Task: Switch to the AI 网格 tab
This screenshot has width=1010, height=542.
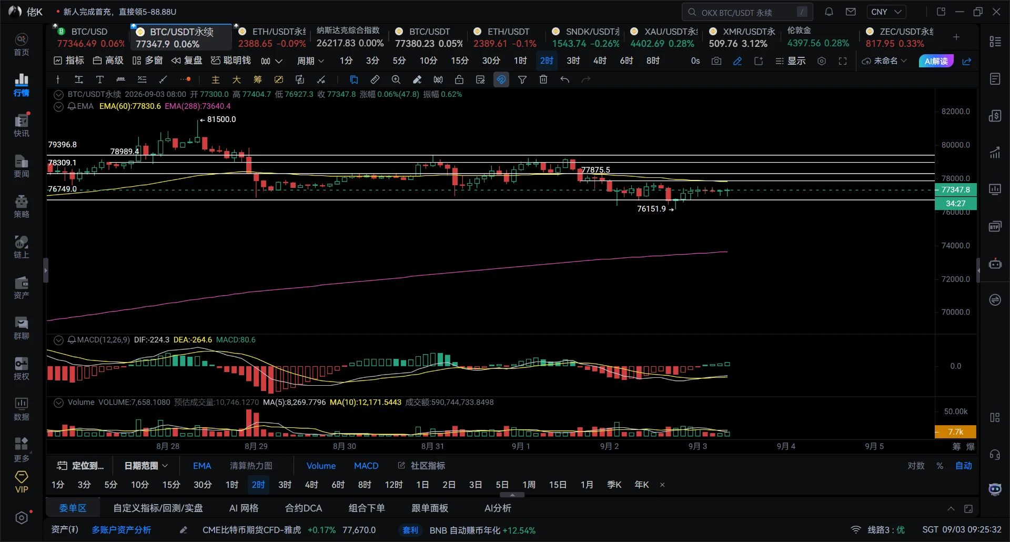Action: click(x=244, y=508)
